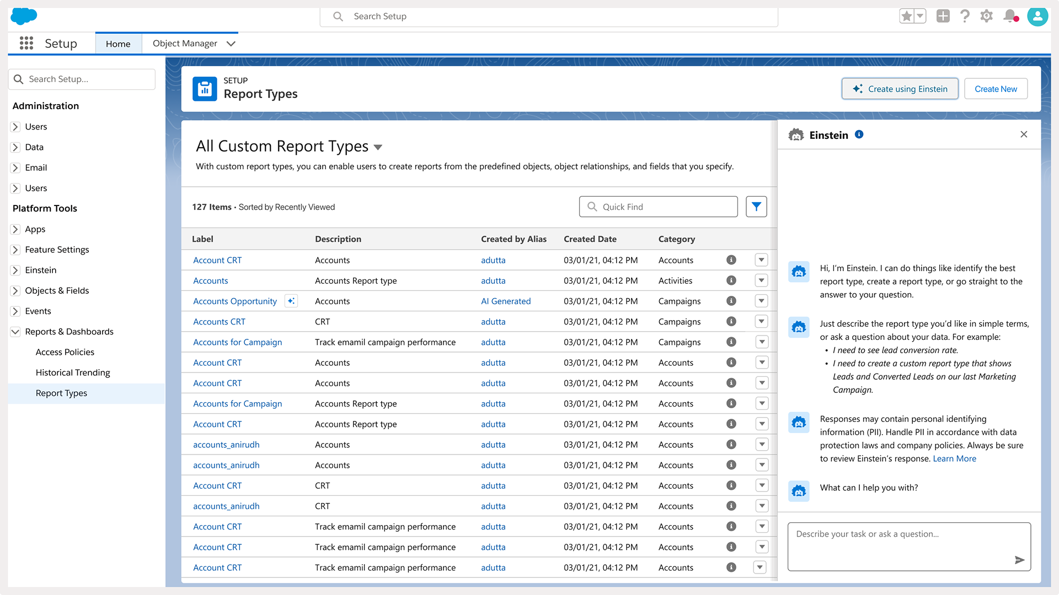Click the AI Generated alias link
This screenshot has height=595, width=1059.
[506, 301]
